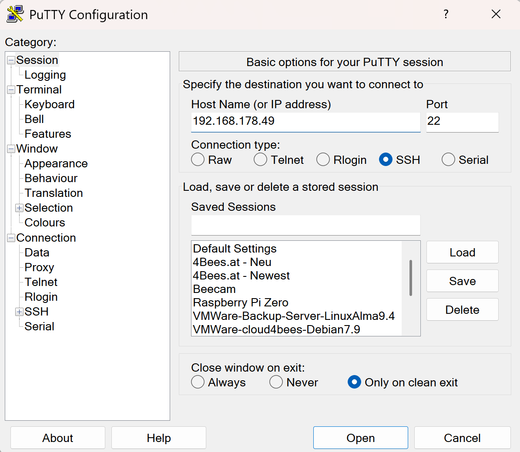This screenshot has width=520, height=452.
Task: Open the Serial category in tree
Action: pos(39,326)
